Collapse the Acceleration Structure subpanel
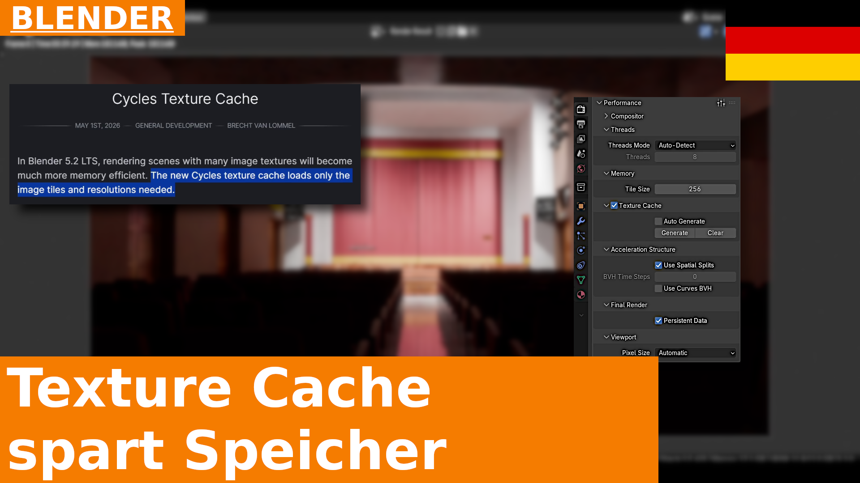The width and height of the screenshot is (860, 483). point(606,250)
